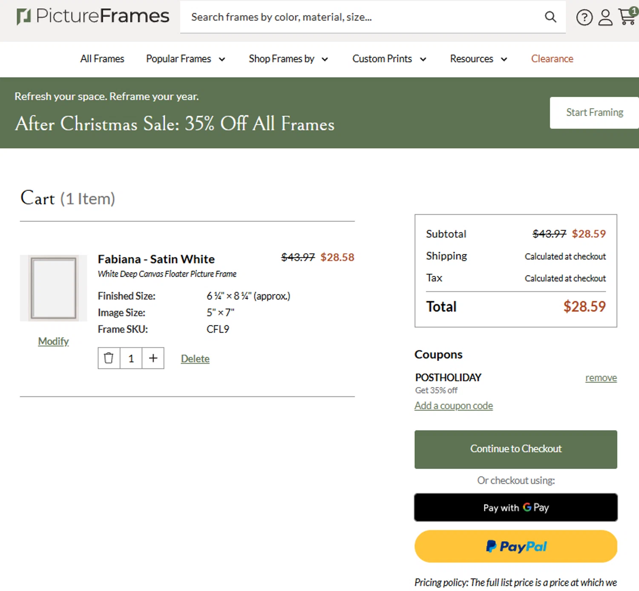Expand the Popular Frames dropdown
Screen dimensions: 639x591
click(x=185, y=59)
